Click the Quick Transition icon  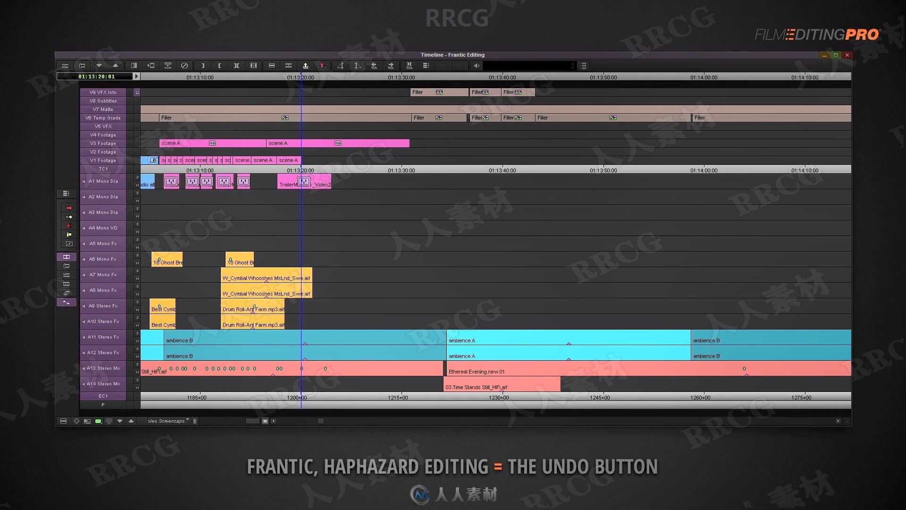tap(134, 66)
